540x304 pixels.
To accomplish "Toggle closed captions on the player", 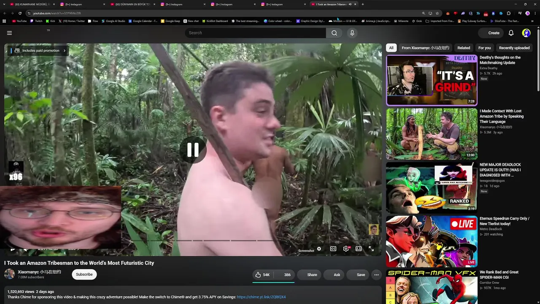I will click(x=333, y=249).
